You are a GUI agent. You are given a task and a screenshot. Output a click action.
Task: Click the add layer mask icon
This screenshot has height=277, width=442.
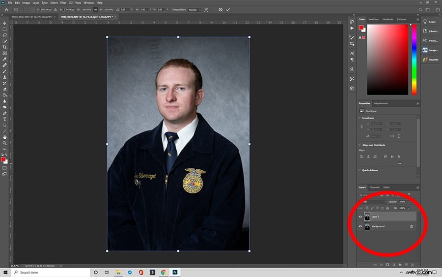tap(387, 265)
